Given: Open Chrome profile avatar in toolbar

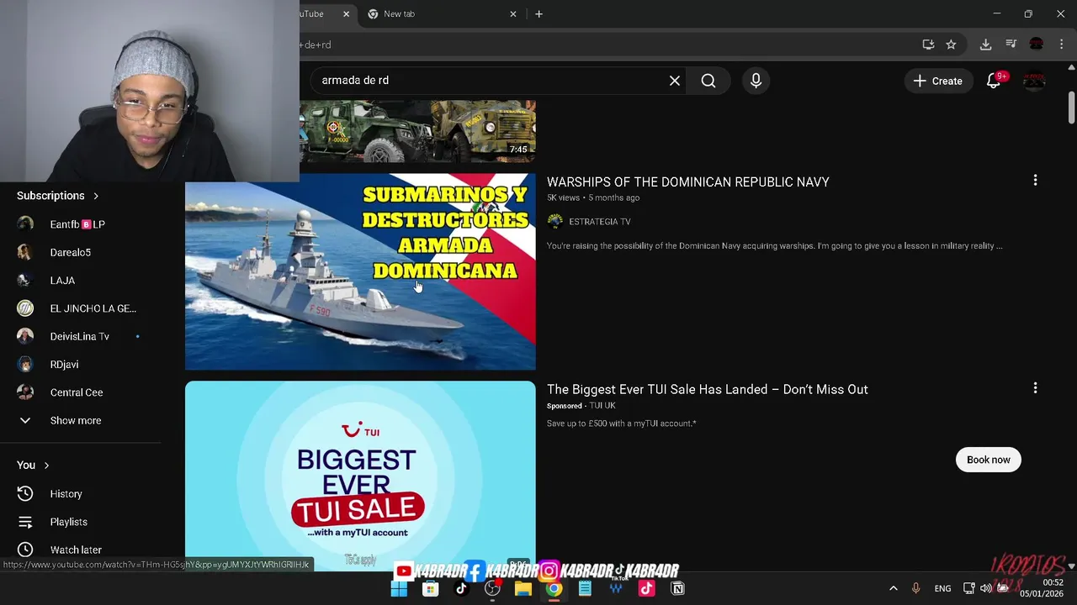Looking at the screenshot, I should pos(1037,45).
